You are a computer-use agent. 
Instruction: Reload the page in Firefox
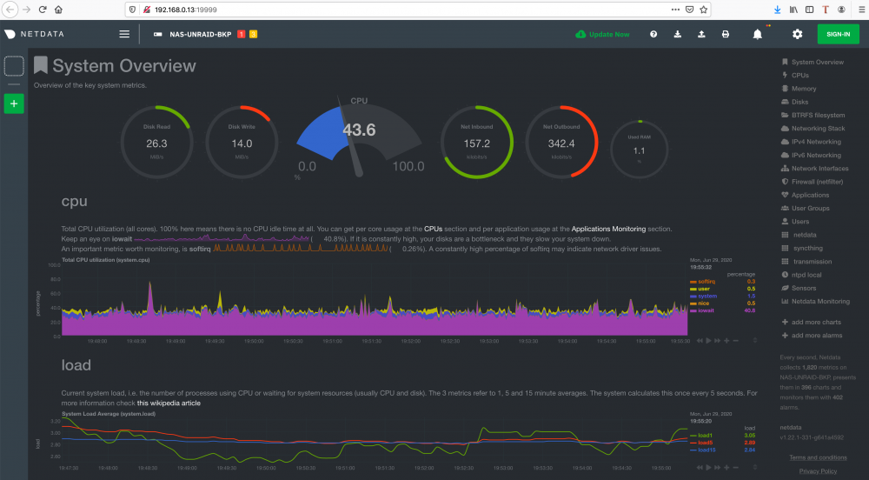[x=43, y=10]
